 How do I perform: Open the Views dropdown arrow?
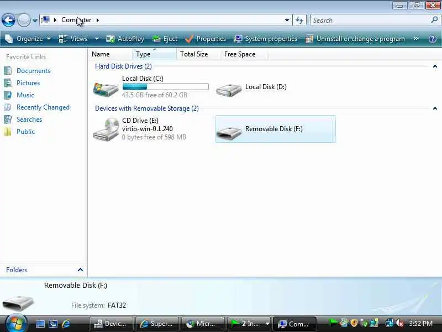(97, 39)
